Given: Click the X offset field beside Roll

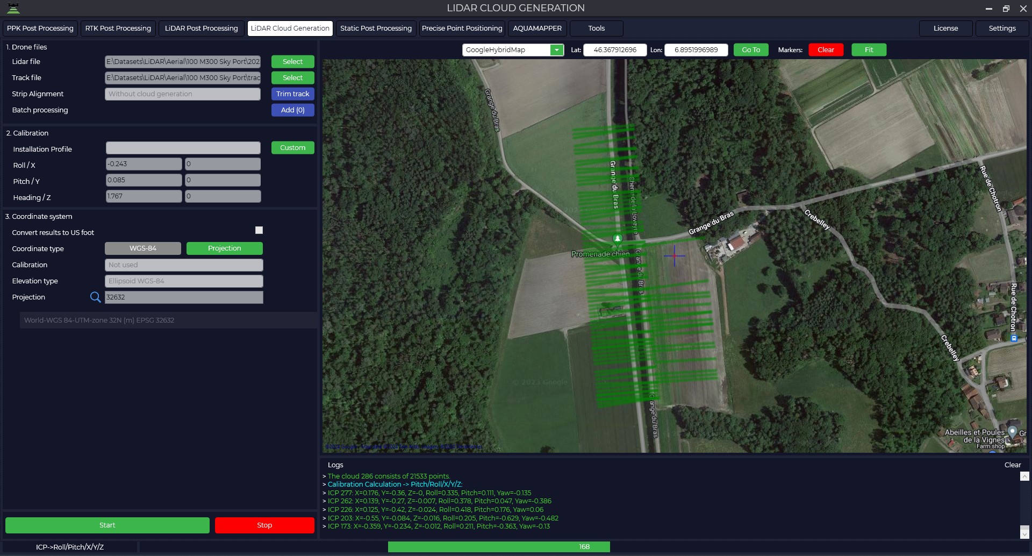Looking at the screenshot, I should 223,164.
